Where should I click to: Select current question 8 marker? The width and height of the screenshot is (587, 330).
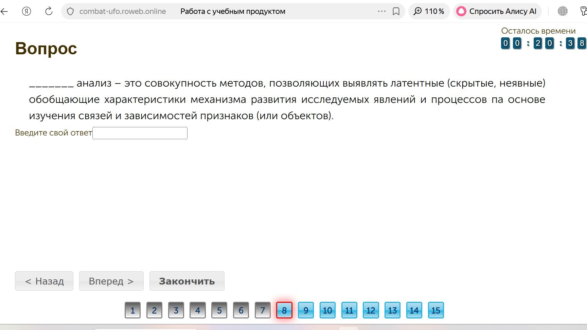(284, 310)
